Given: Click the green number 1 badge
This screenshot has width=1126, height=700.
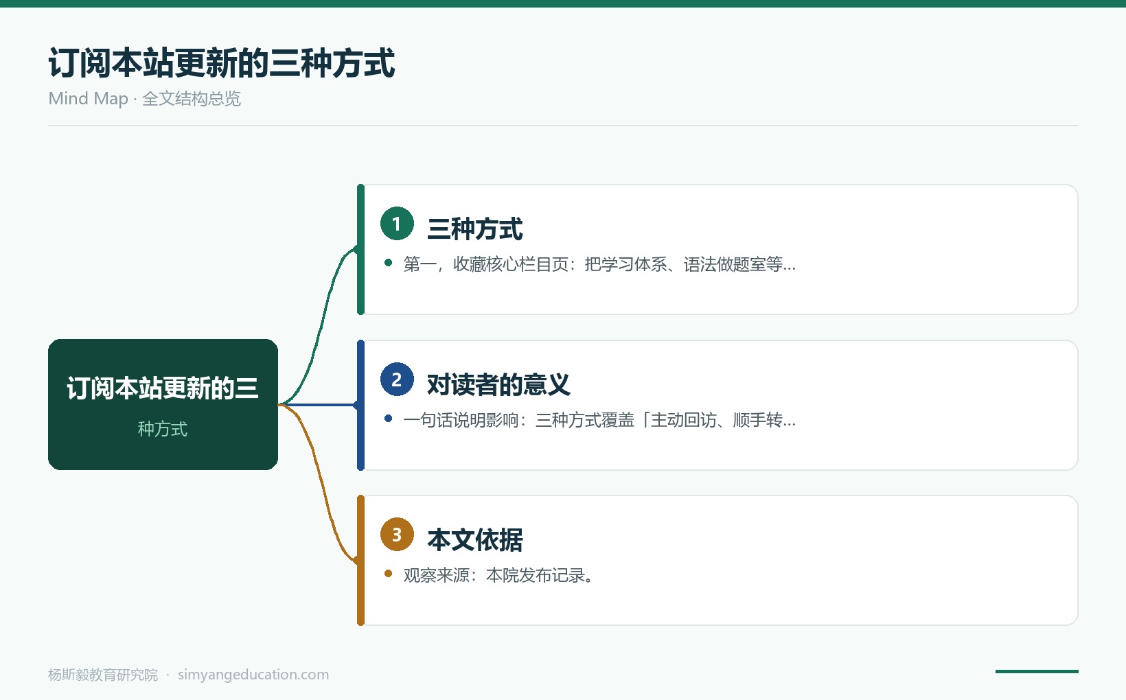Looking at the screenshot, I should (x=397, y=224).
